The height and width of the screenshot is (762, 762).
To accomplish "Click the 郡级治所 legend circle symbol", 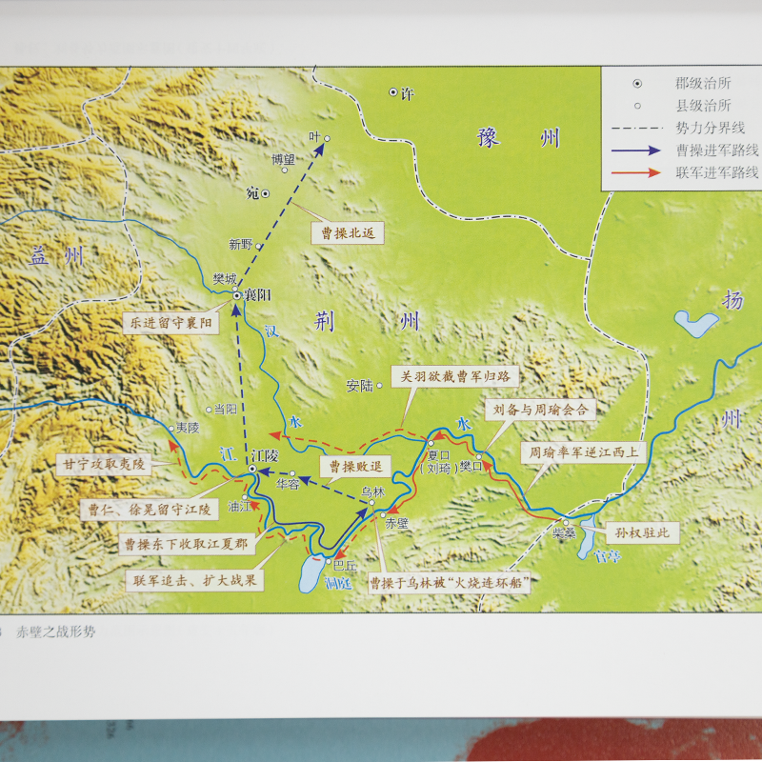I will click(x=637, y=84).
